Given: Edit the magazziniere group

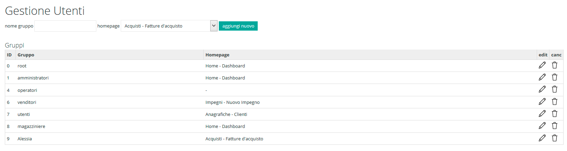Looking at the screenshot, I should [x=542, y=126].
